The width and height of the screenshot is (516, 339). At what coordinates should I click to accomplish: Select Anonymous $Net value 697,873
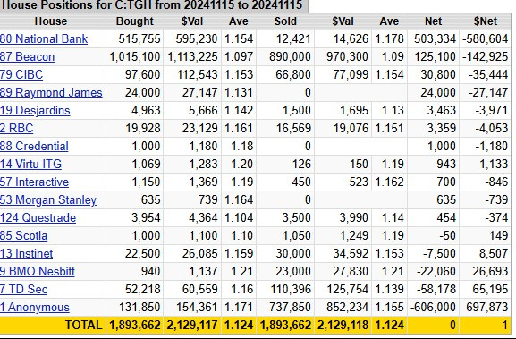click(x=487, y=307)
